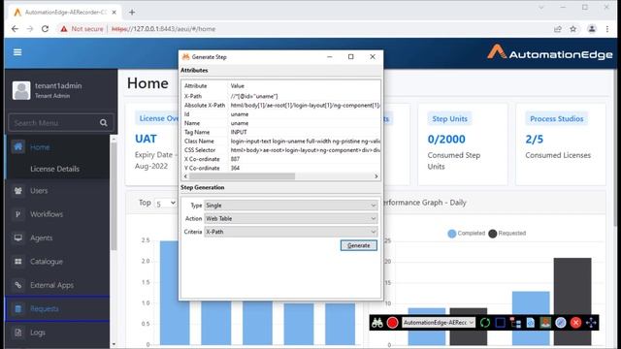Viewport: 621px width, 349px height.
Task: Click the Generate button in Generate Step dialog
Action: pyautogui.click(x=358, y=245)
